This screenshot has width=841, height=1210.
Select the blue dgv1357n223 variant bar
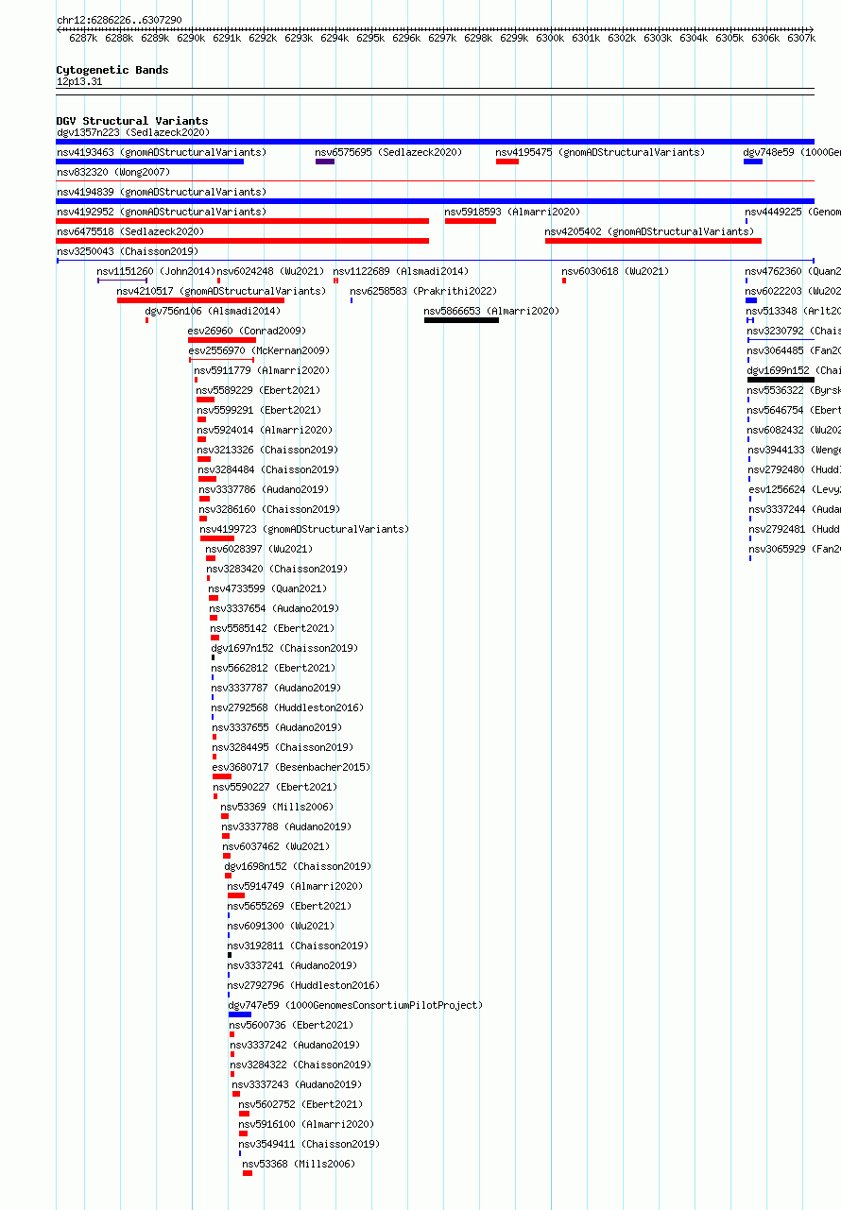[x=435, y=142]
